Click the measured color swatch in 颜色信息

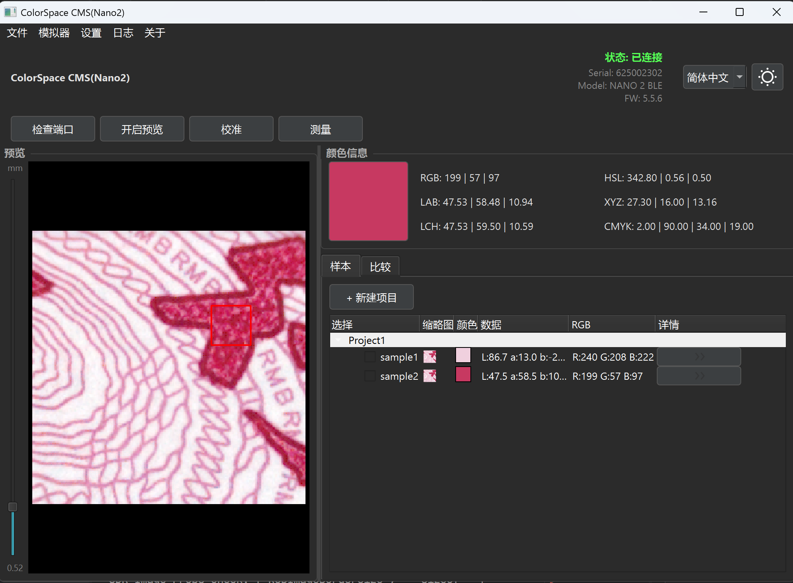(368, 201)
